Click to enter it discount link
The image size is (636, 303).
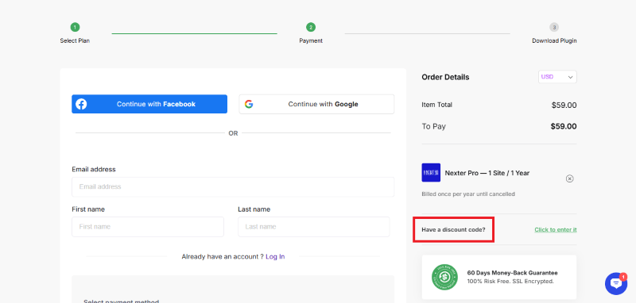[555, 230]
